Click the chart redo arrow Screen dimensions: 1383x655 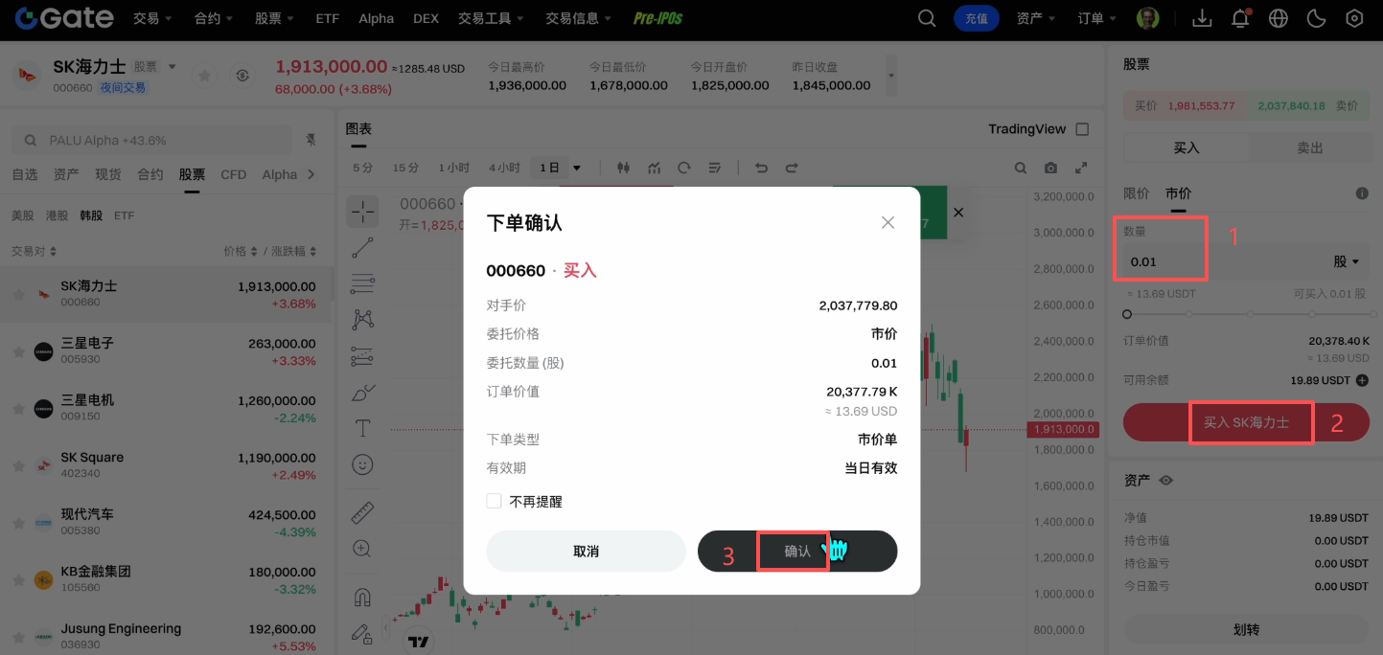click(x=792, y=168)
